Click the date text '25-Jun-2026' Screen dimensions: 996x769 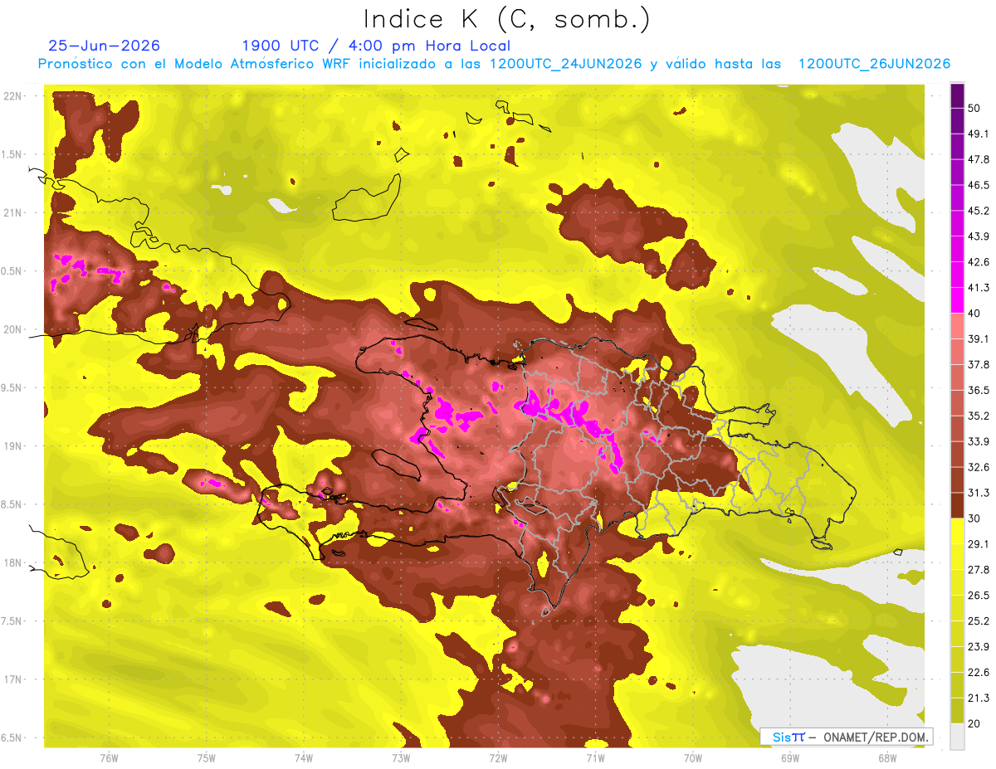(105, 46)
